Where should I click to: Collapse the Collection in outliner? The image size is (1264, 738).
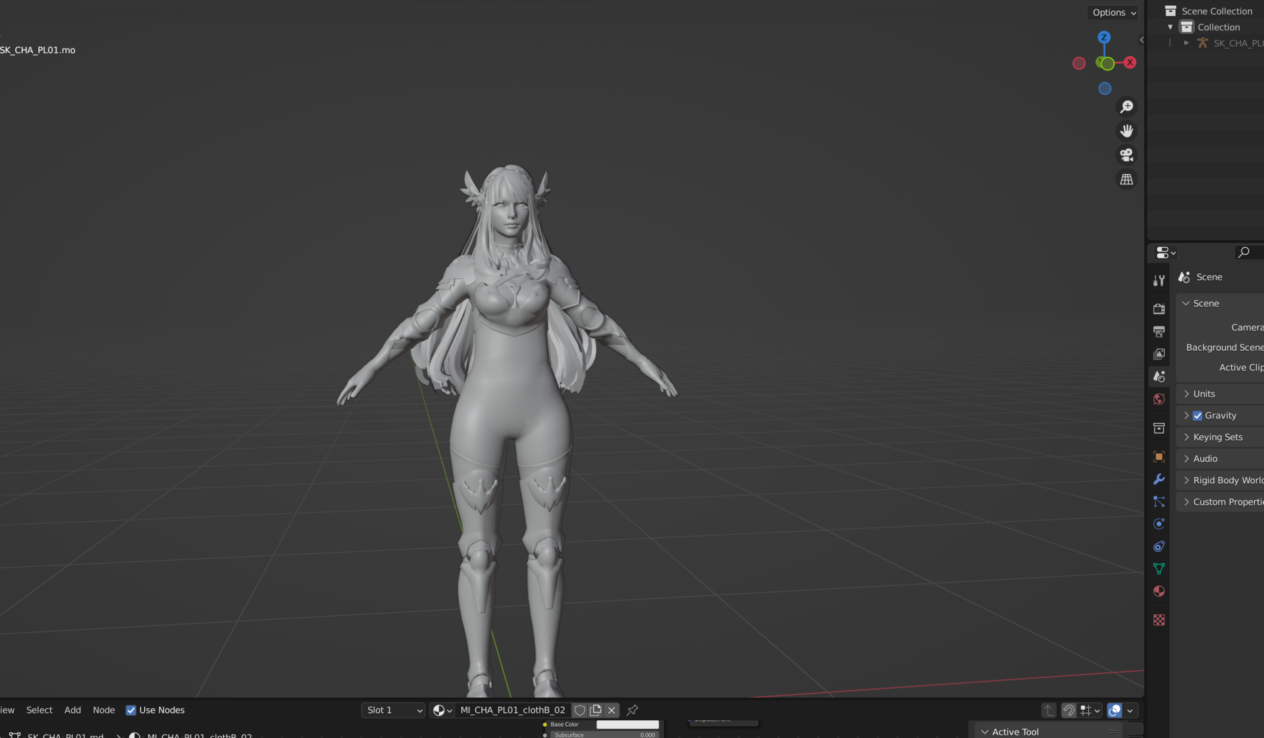coord(1170,28)
